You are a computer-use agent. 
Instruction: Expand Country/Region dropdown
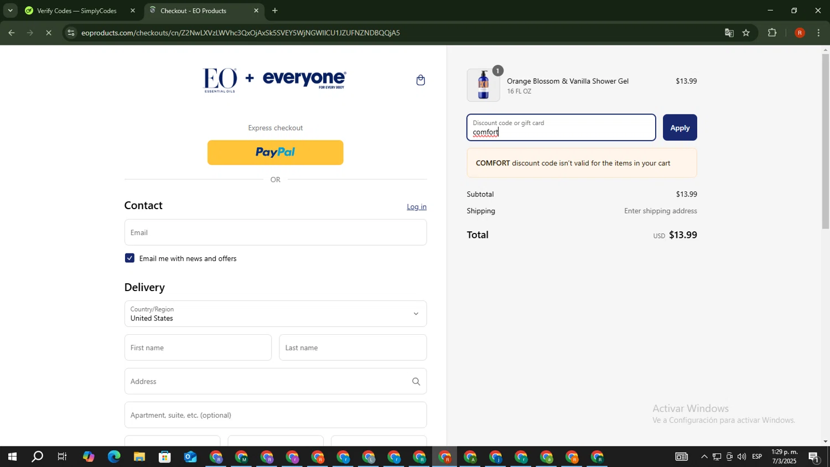pos(275,314)
